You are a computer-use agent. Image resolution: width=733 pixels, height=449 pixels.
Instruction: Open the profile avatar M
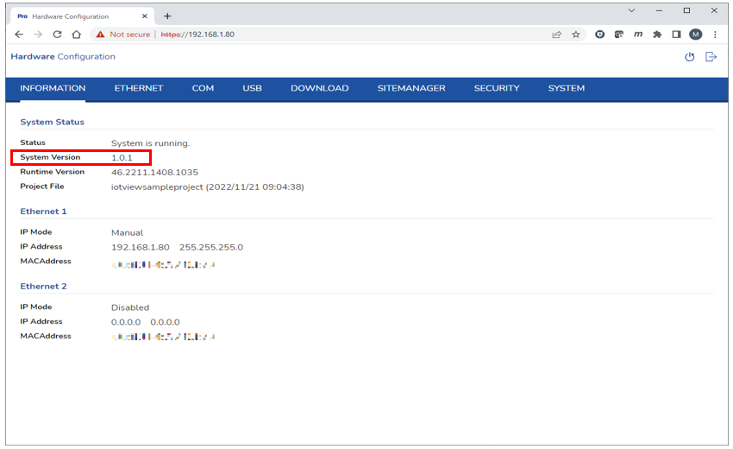696,35
